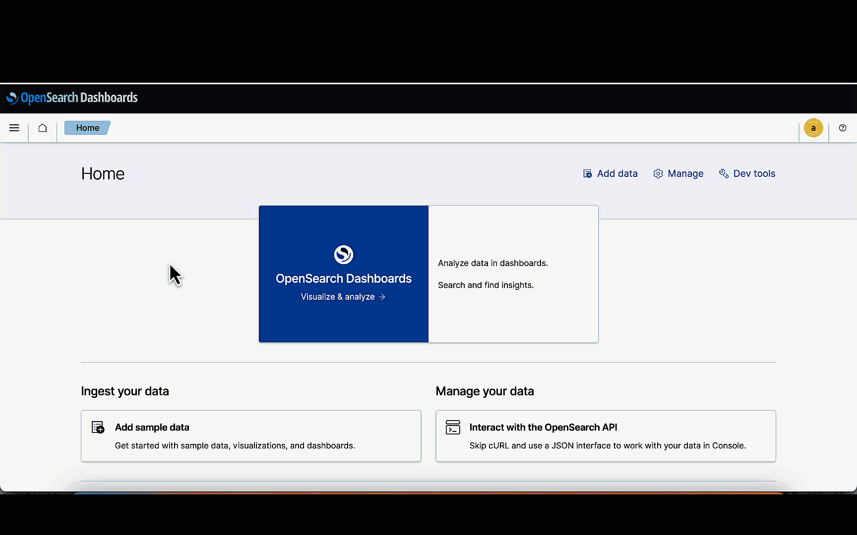The width and height of the screenshot is (857, 535).
Task: Click the console icon on API card
Action: coord(453,427)
